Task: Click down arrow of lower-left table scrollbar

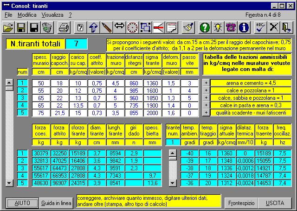Action: pos(9,184)
